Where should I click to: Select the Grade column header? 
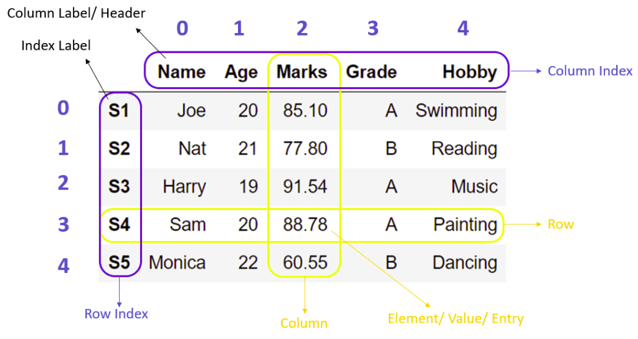pyautogui.click(x=371, y=72)
